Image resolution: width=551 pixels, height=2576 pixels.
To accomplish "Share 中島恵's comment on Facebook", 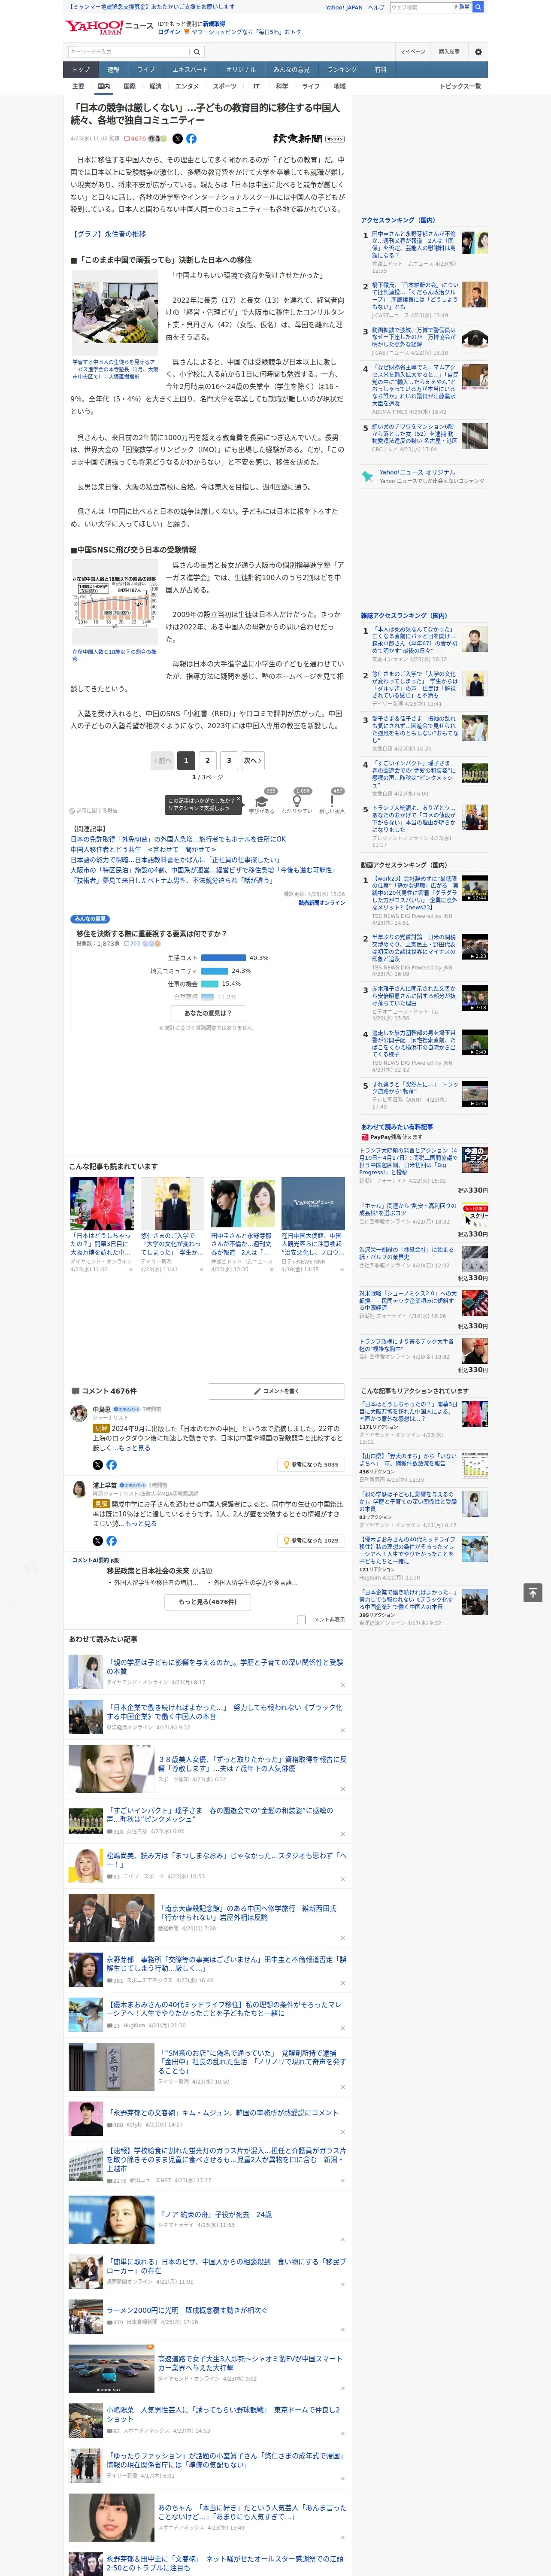I will tap(111, 1464).
